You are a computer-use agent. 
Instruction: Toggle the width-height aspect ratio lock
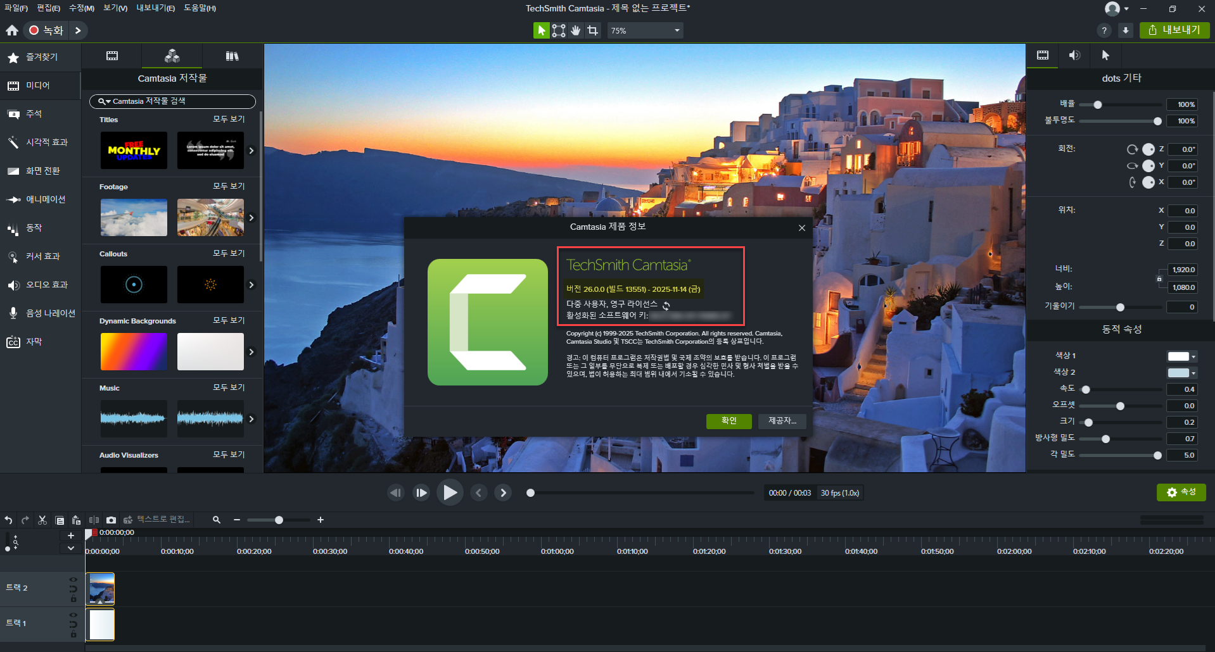point(1159,279)
